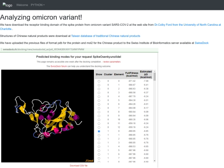The height and width of the screenshot is (168, 224).
Task: Open Taiwan database of Chinese natural products link
Action: pyautogui.click(x=106, y=36)
